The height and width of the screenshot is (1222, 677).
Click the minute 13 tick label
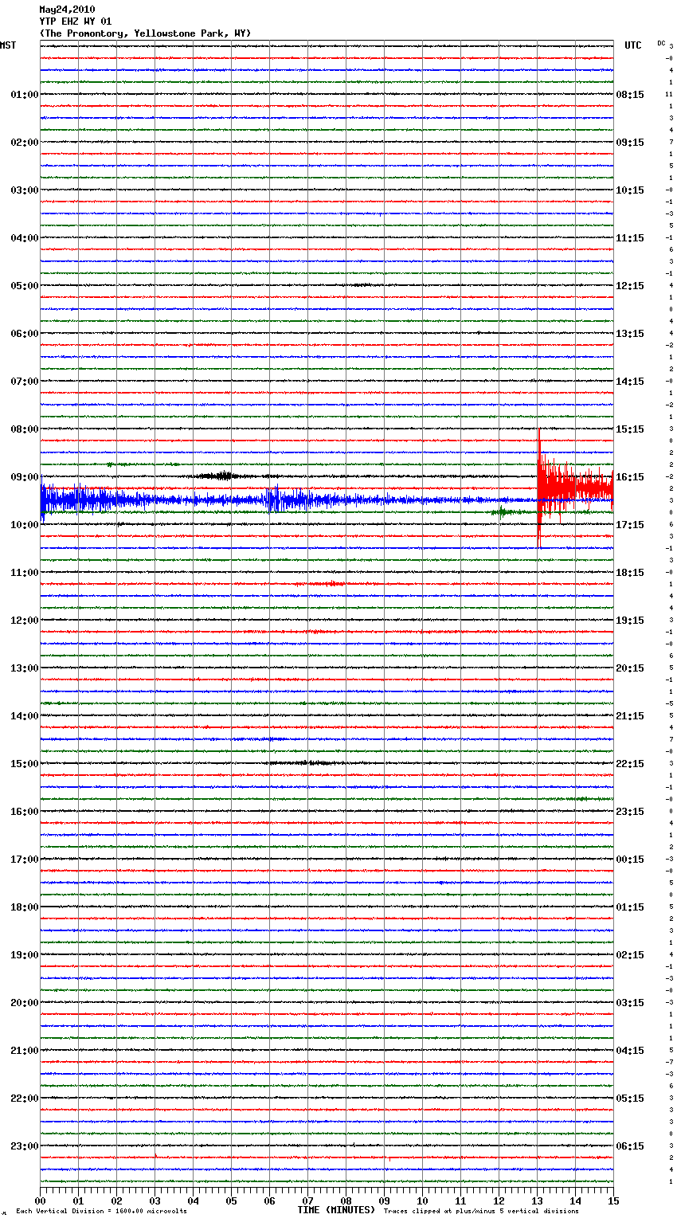pos(537,1200)
